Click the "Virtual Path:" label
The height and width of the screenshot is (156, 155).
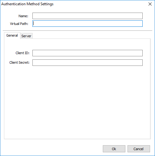click(x=19, y=24)
